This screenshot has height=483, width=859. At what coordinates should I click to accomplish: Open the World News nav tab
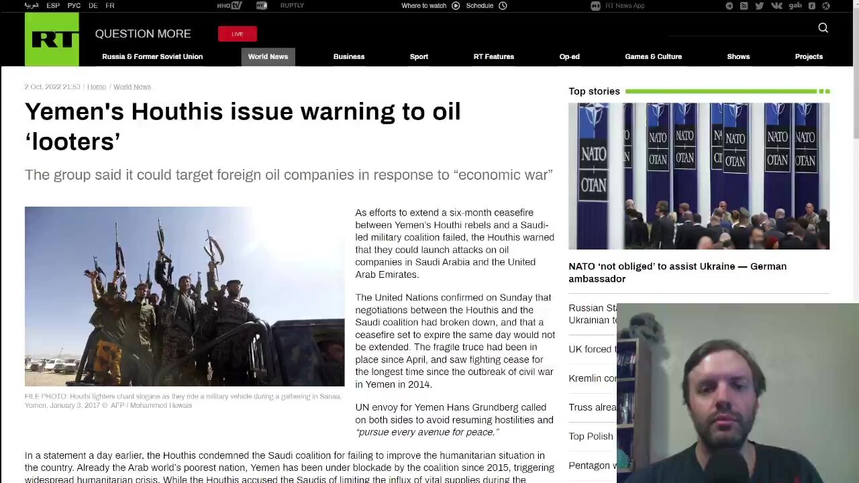point(268,57)
